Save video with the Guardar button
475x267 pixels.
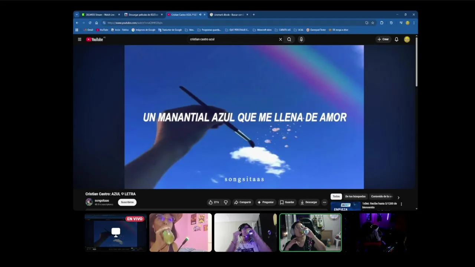coord(287,202)
